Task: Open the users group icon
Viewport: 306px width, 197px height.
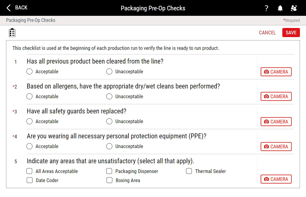Action: tap(294, 8)
